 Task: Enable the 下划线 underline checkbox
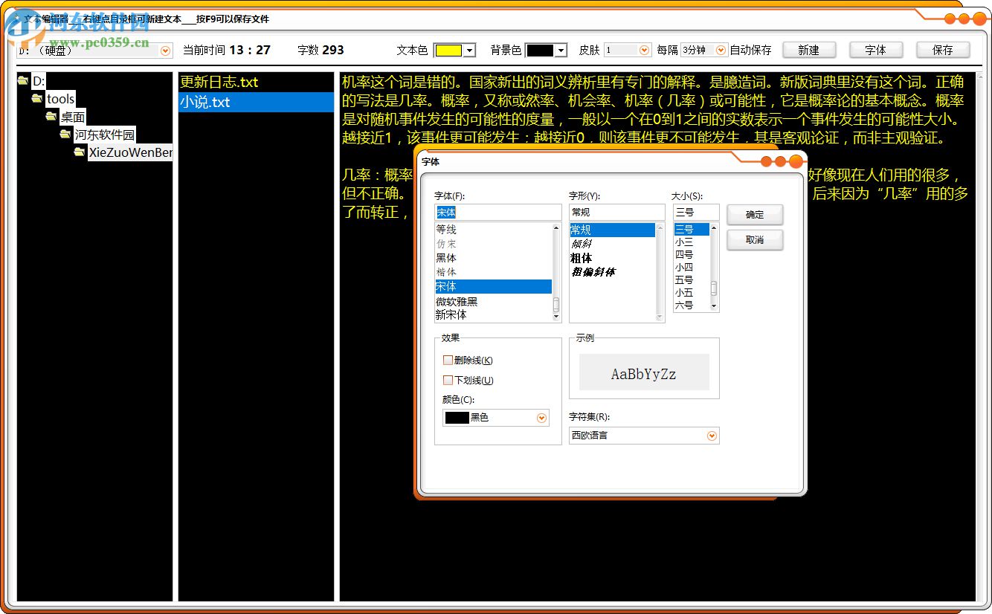[447, 380]
